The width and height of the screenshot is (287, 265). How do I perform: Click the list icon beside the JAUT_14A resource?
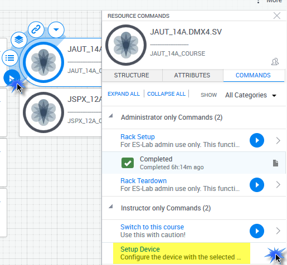point(10,58)
